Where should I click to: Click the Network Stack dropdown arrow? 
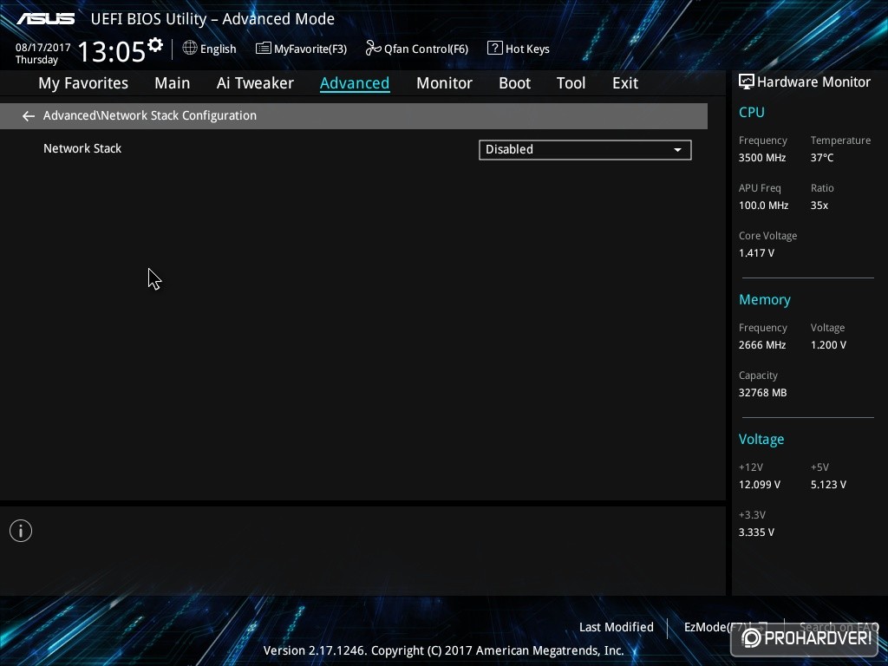pyautogui.click(x=677, y=150)
